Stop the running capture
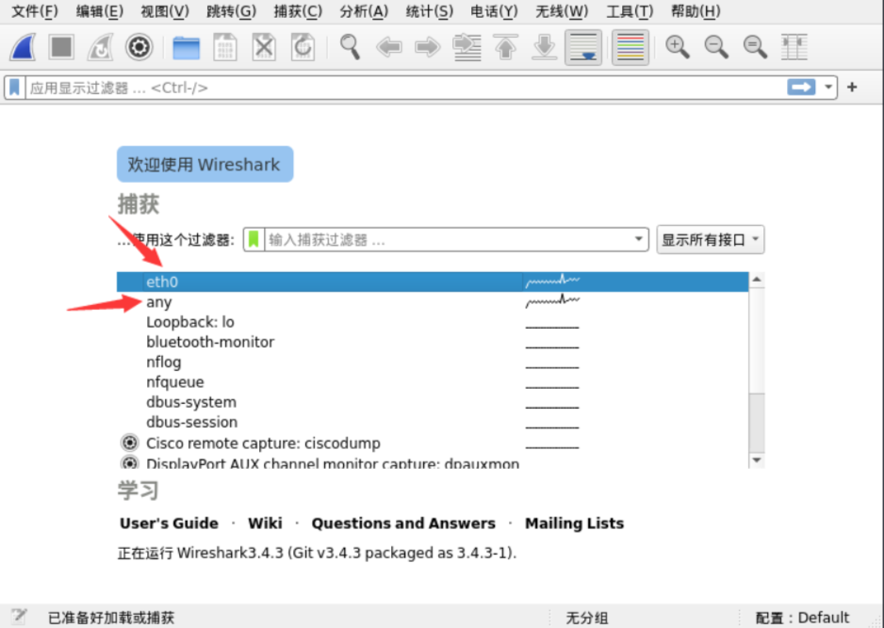884x628 pixels. point(61,47)
